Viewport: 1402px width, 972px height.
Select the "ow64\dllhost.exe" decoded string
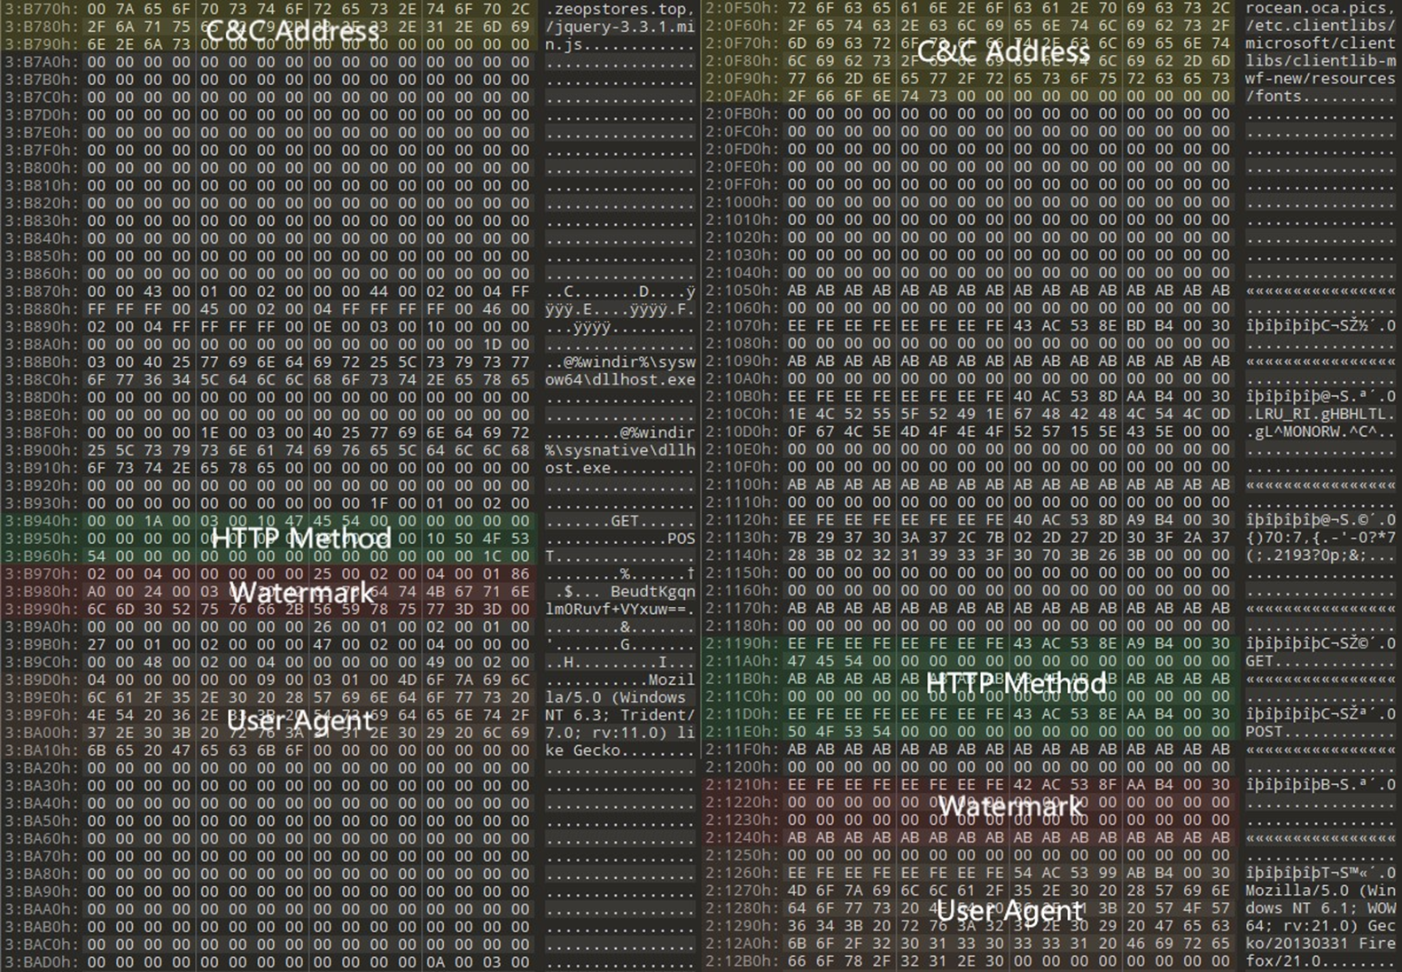tap(619, 380)
